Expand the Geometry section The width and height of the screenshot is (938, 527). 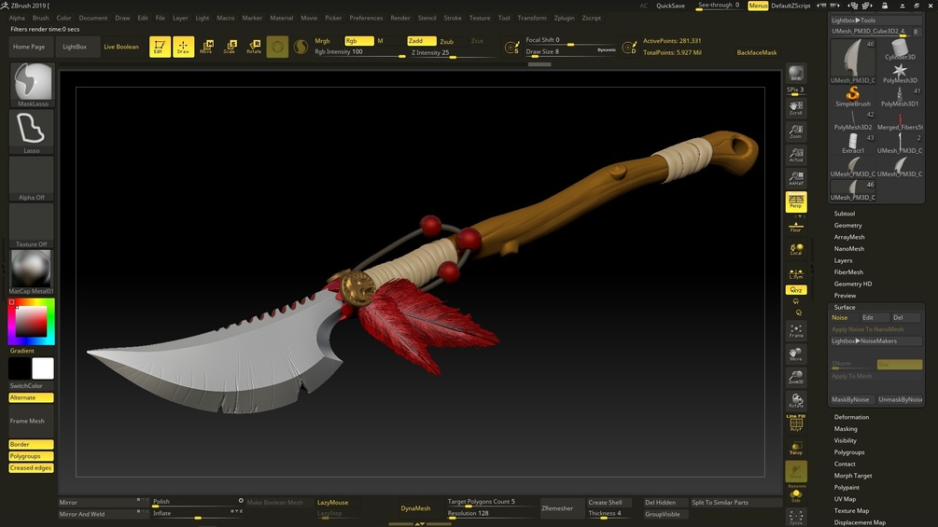click(847, 226)
